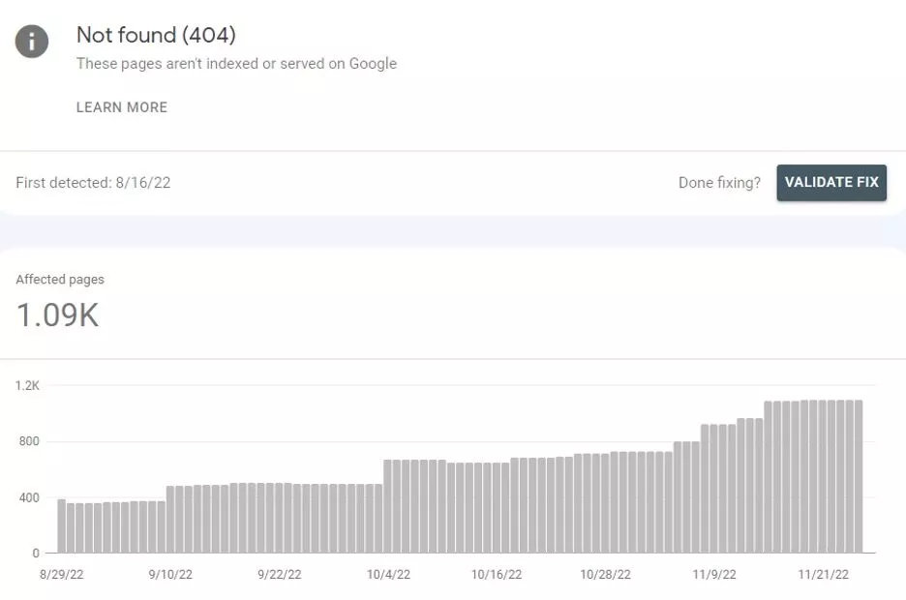Click the 11/21/22 date axis label
This screenshot has width=906, height=600.
(824, 574)
